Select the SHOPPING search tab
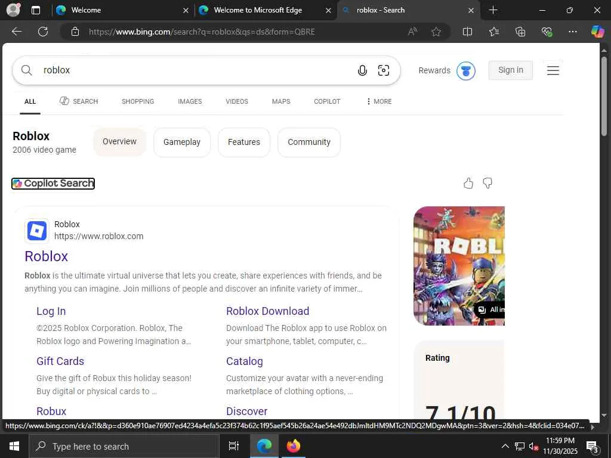611x458 pixels. point(138,101)
